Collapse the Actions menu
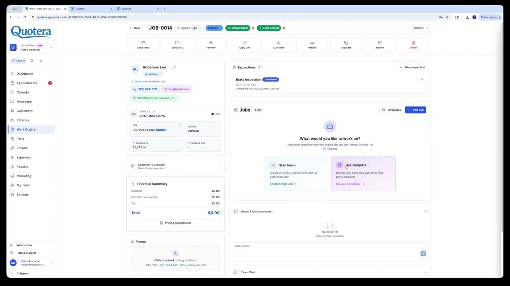The width and height of the screenshot is (510, 286). tap(420, 28)
